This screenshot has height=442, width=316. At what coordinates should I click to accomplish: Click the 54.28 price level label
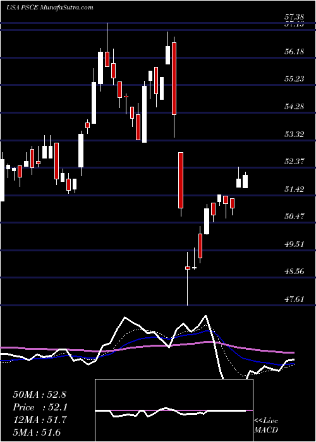click(x=295, y=107)
